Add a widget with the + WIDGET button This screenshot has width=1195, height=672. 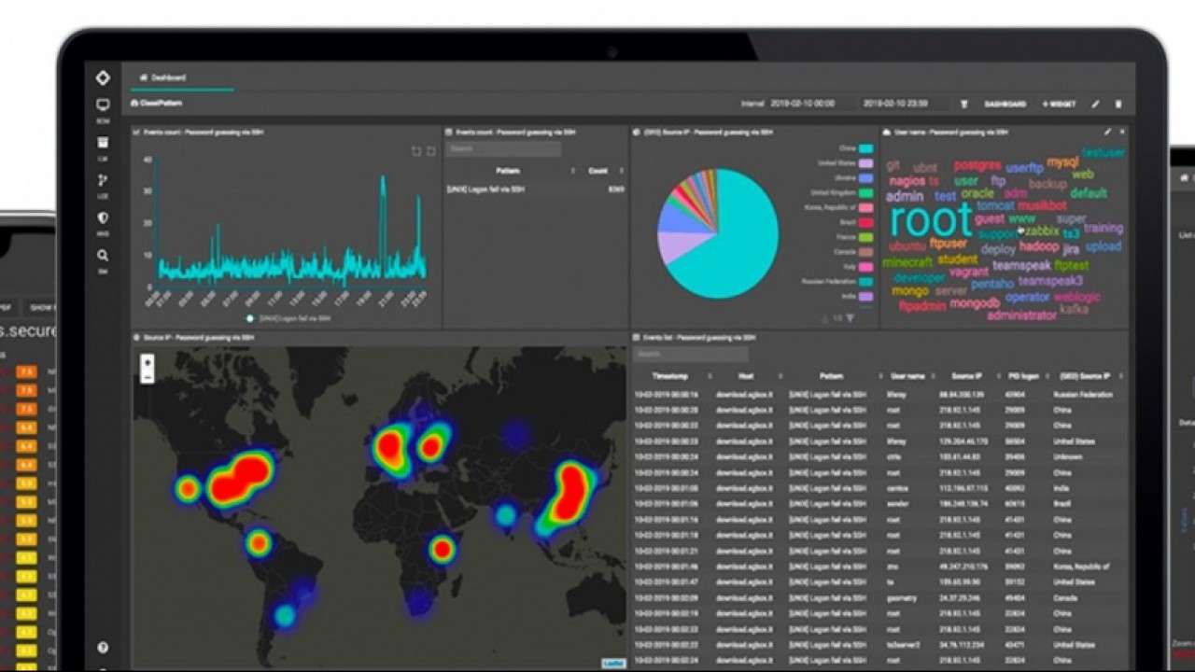click(1059, 105)
